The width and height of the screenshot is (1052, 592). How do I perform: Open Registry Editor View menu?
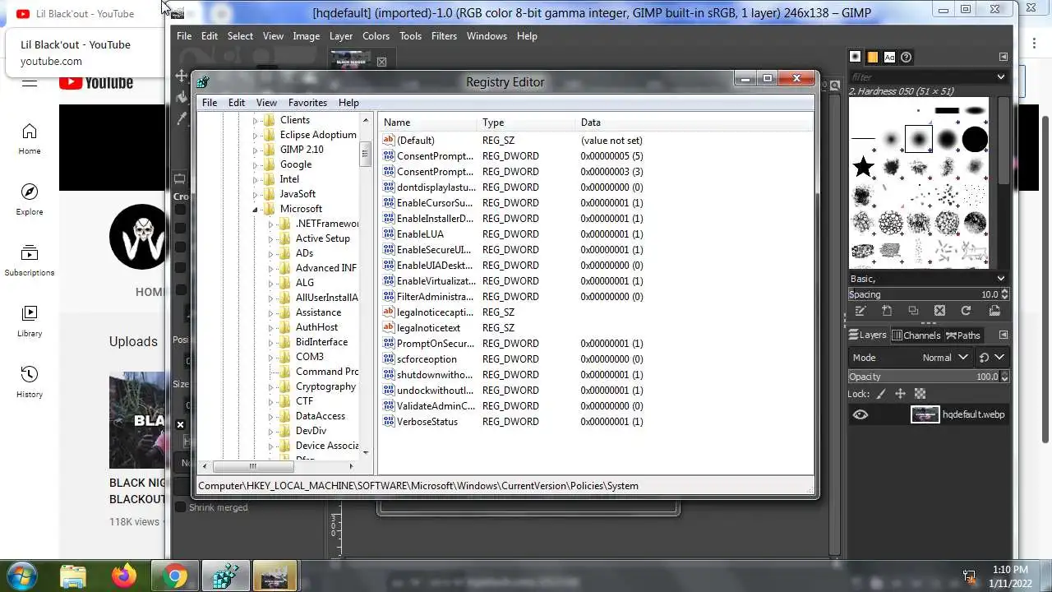pyautogui.click(x=266, y=103)
